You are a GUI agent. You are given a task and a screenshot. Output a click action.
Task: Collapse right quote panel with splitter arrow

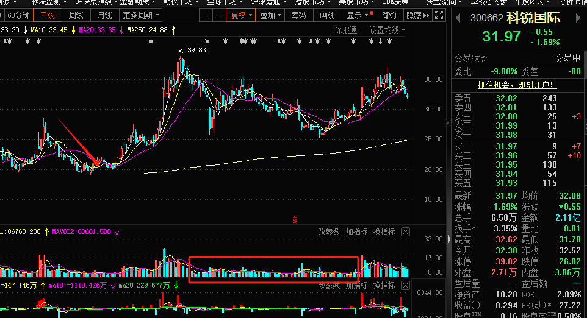pyautogui.click(x=449, y=239)
